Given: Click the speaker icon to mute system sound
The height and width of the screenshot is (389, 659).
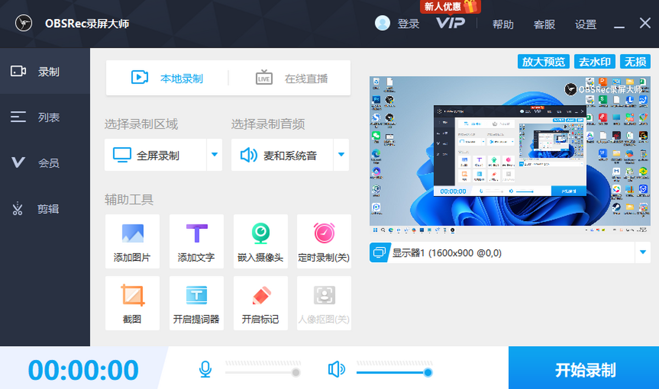Looking at the screenshot, I should (x=336, y=369).
